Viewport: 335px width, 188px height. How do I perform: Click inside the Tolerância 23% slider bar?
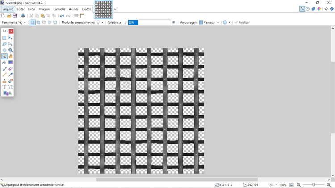pos(149,22)
